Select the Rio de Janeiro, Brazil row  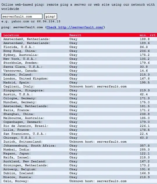[x=79, y=126]
